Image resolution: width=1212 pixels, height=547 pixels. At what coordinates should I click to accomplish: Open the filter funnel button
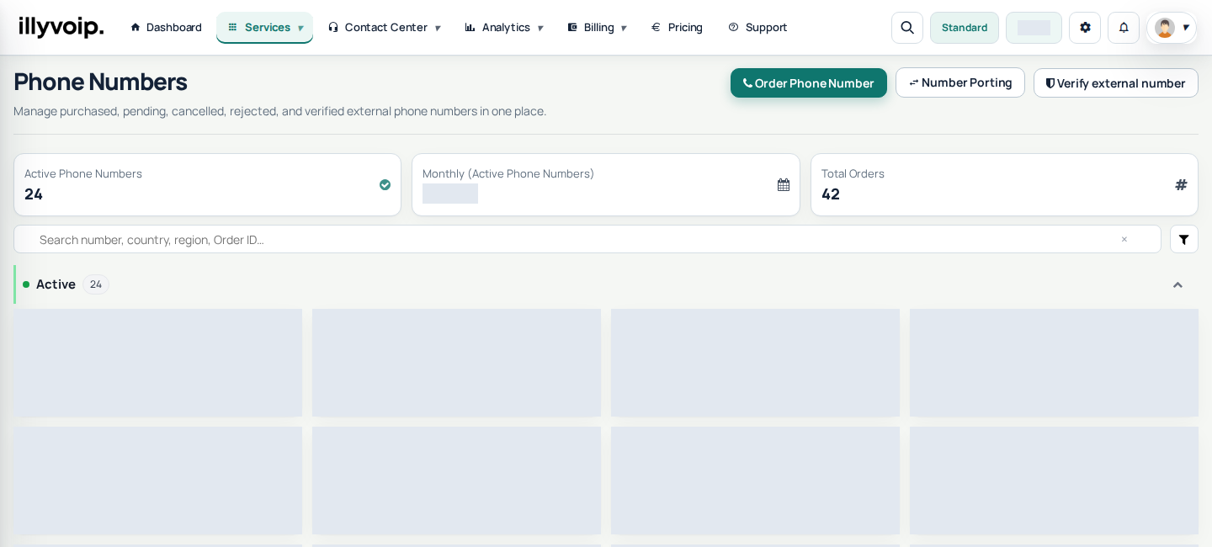1184,239
